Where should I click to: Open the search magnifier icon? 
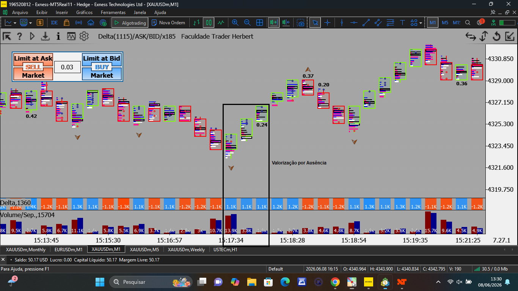(468, 23)
